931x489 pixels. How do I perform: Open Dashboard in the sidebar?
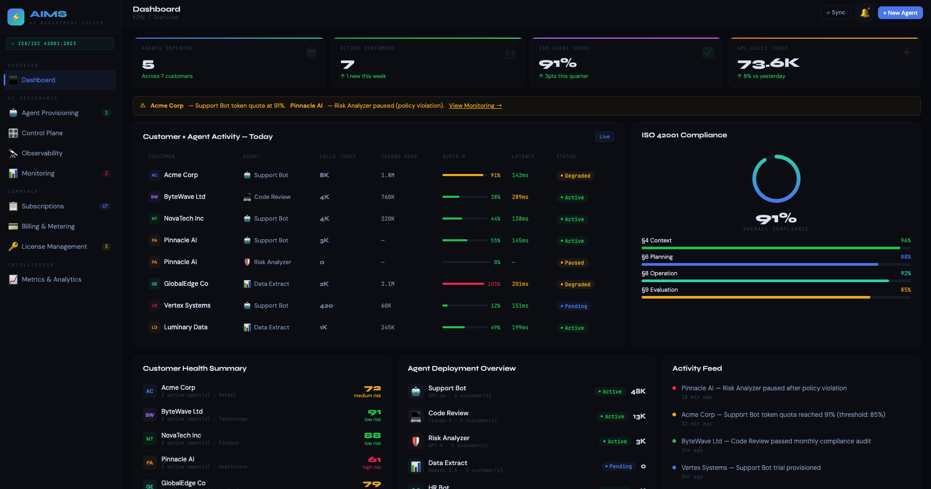click(59, 80)
